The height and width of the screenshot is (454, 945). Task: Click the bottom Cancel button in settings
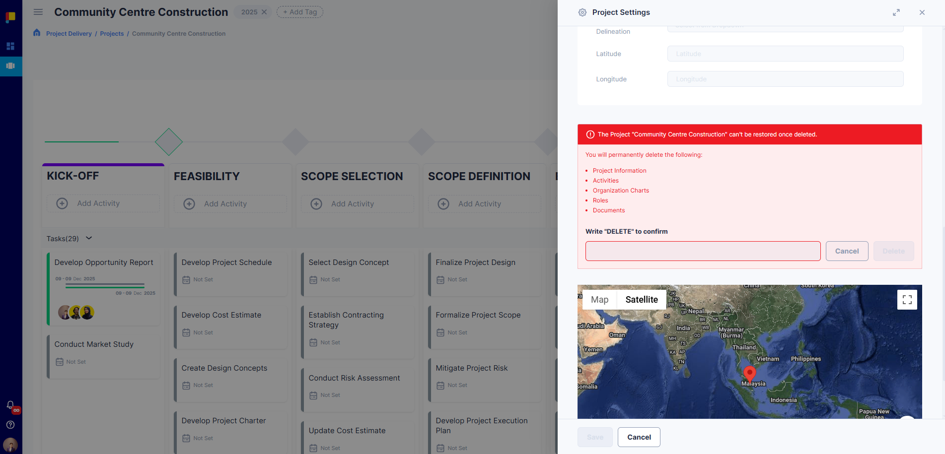click(639, 437)
